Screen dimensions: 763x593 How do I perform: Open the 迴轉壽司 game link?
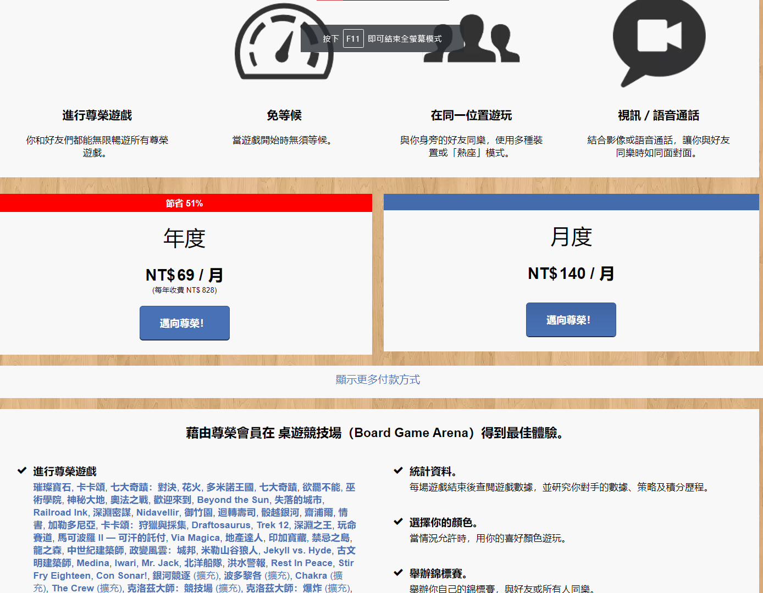(237, 512)
